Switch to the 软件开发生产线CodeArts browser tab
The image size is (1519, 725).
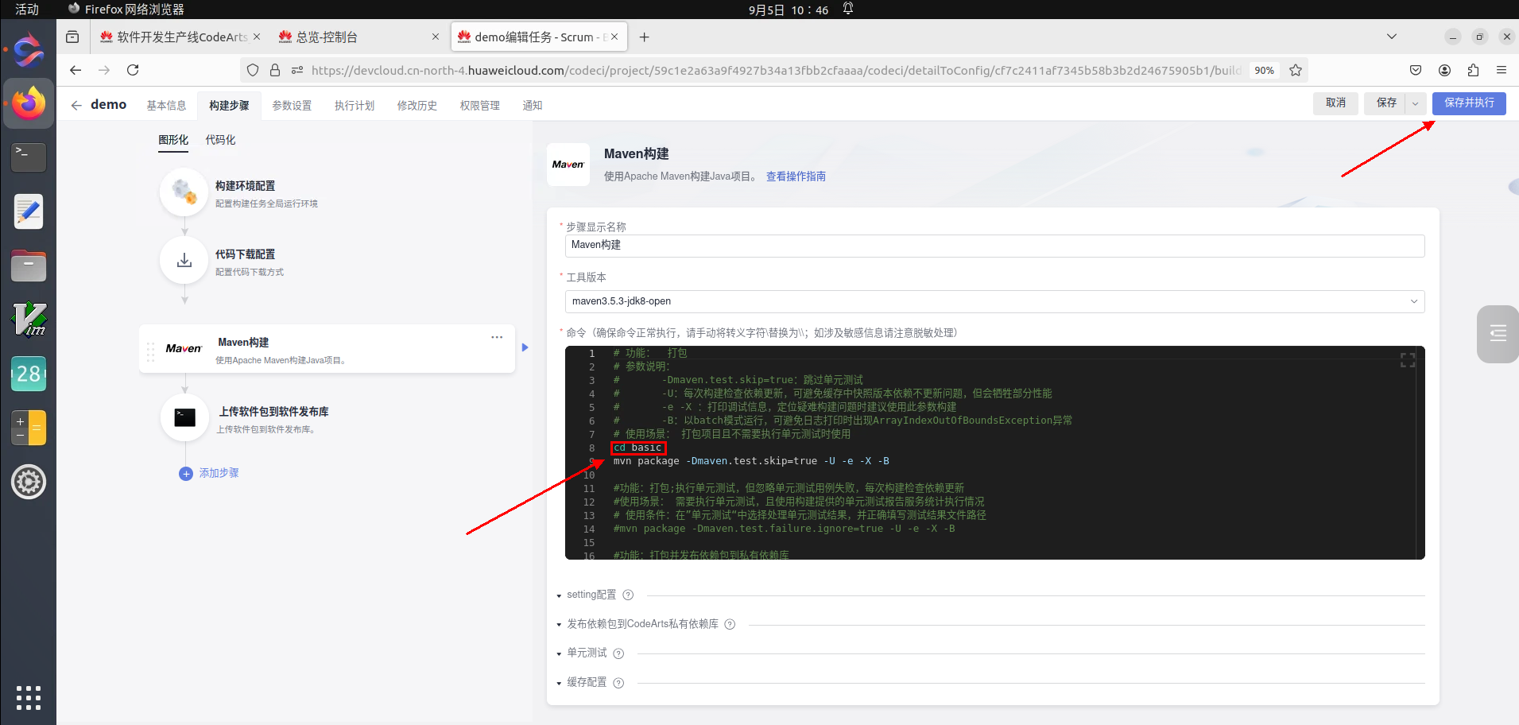tap(180, 37)
